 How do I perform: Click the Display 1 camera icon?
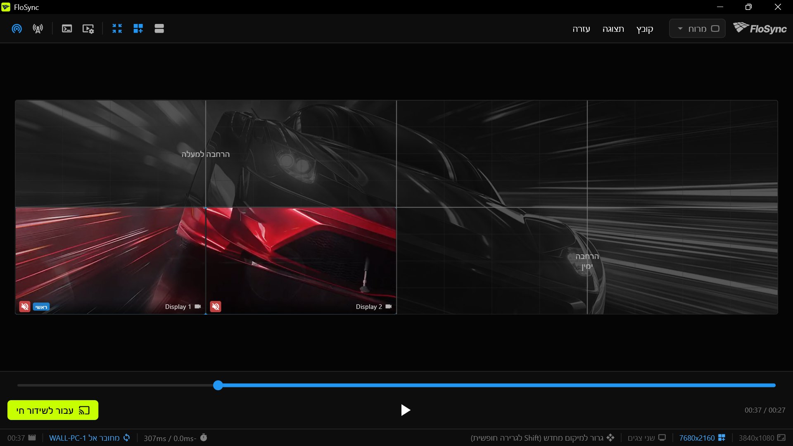198,306
